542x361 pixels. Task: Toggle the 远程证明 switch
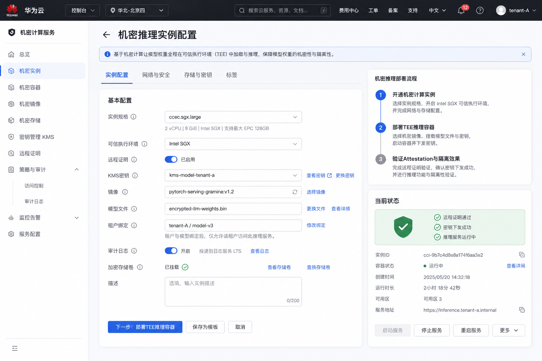171,159
